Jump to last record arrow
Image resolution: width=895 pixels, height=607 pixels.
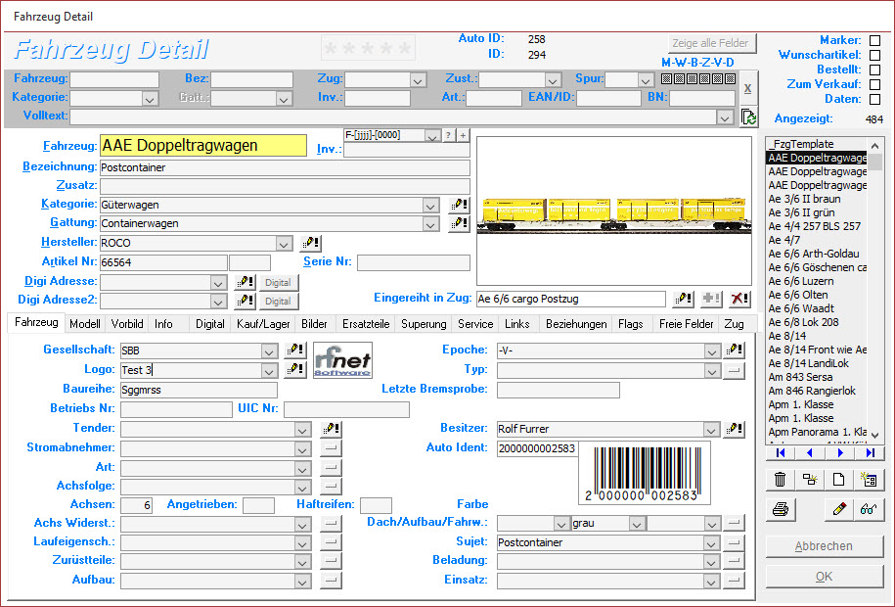(870, 452)
